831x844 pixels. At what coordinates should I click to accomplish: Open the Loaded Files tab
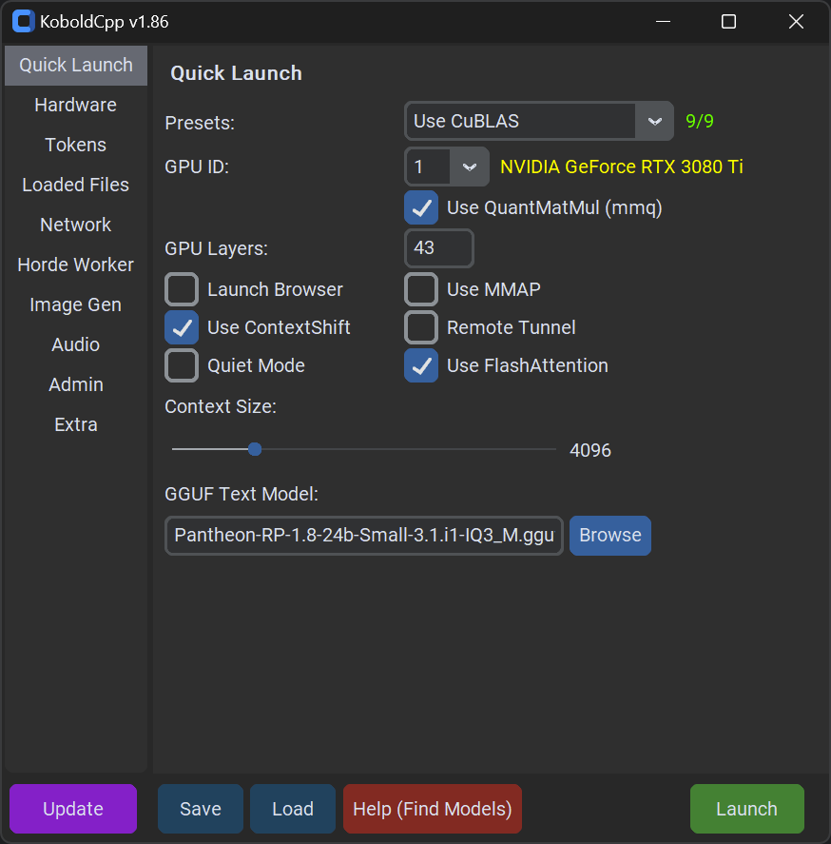click(76, 185)
